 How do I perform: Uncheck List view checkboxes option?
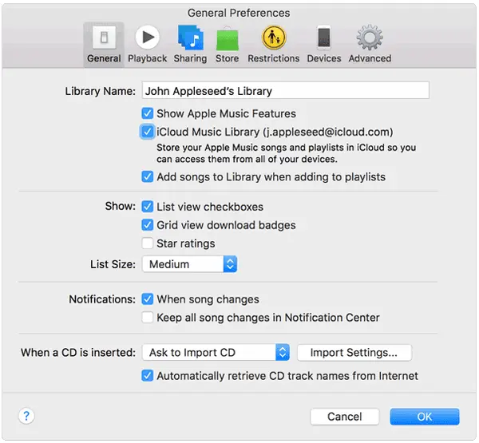[x=147, y=207]
